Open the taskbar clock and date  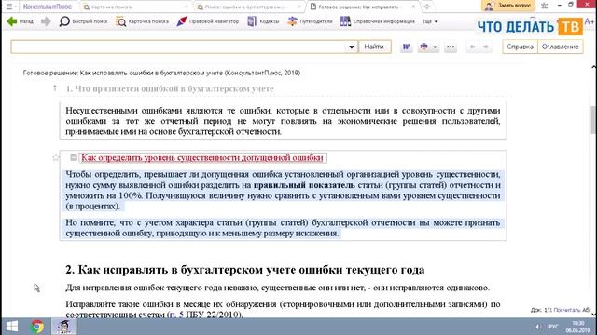click(577, 327)
